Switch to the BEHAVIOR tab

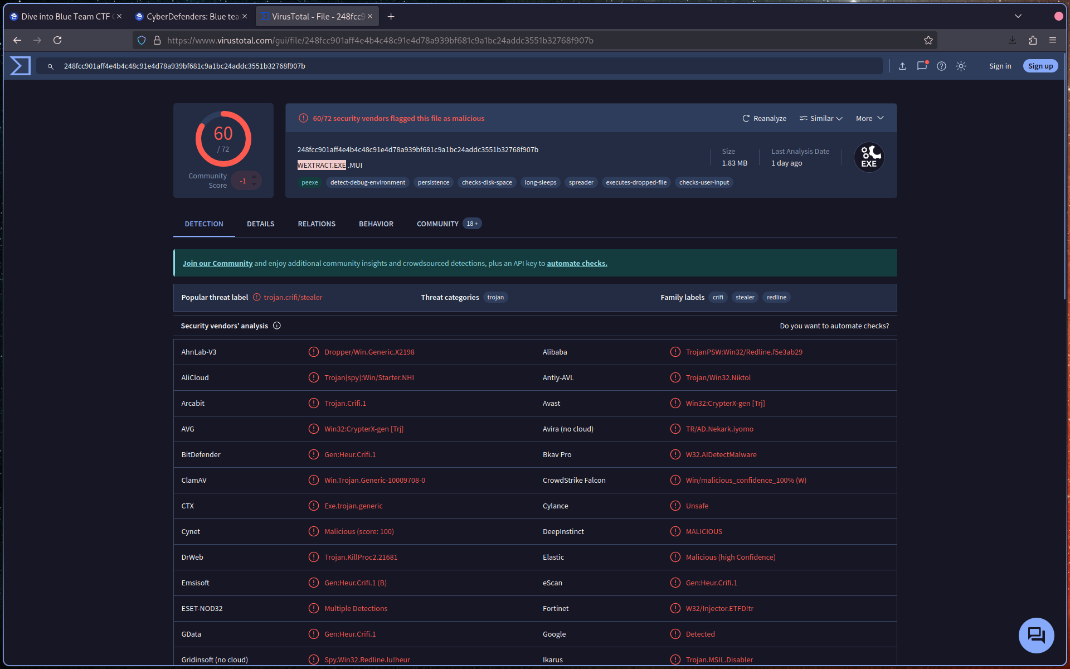376,224
